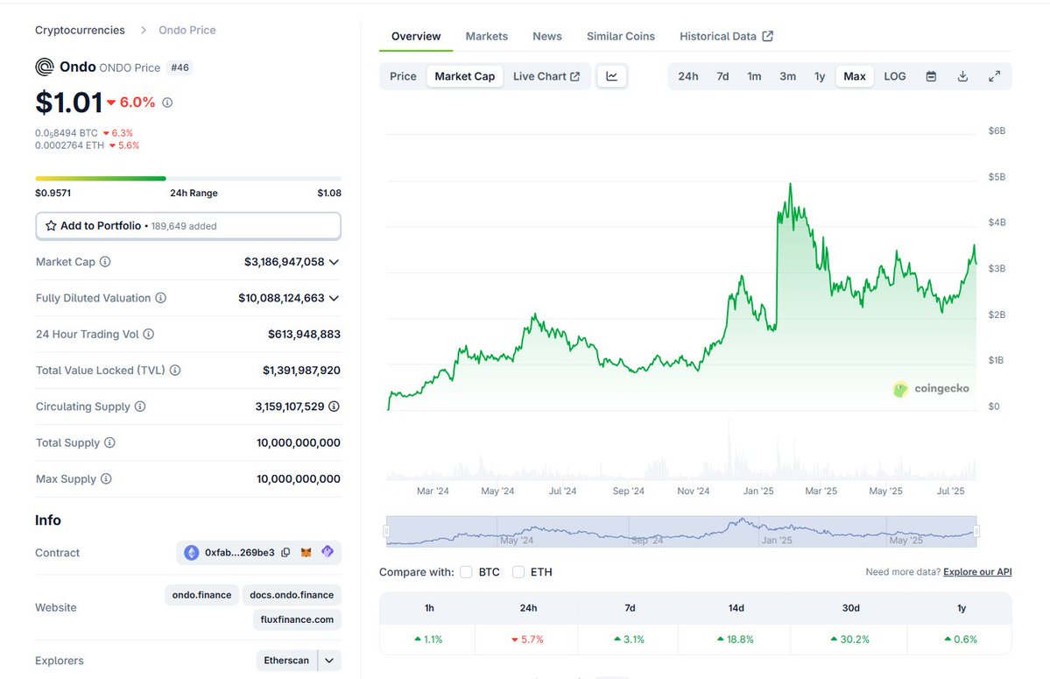Image resolution: width=1050 pixels, height=679 pixels.
Task: Show info tooltip for 24 Hour Trading Vol
Action: click(x=149, y=334)
